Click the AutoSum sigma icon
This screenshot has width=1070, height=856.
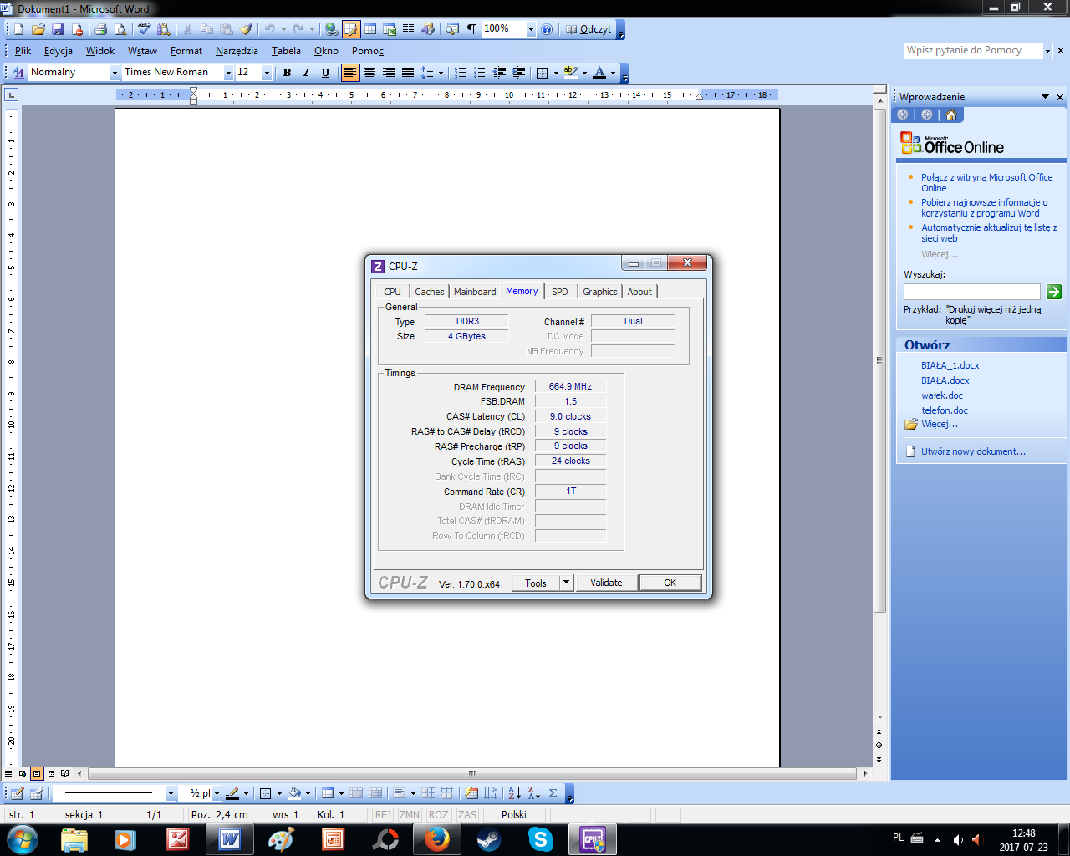click(x=553, y=793)
